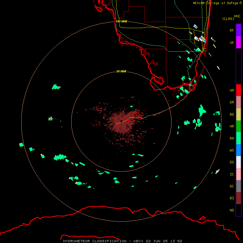Click the UK legend label text
The height and width of the screenshot is (243, 243).
(x=232, y=42)
